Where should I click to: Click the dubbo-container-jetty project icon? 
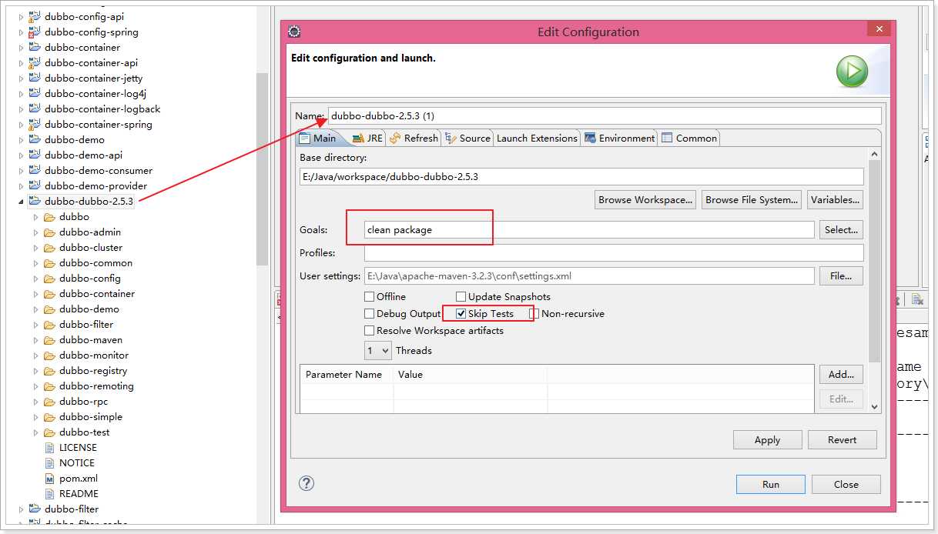[x=34, y=78]
